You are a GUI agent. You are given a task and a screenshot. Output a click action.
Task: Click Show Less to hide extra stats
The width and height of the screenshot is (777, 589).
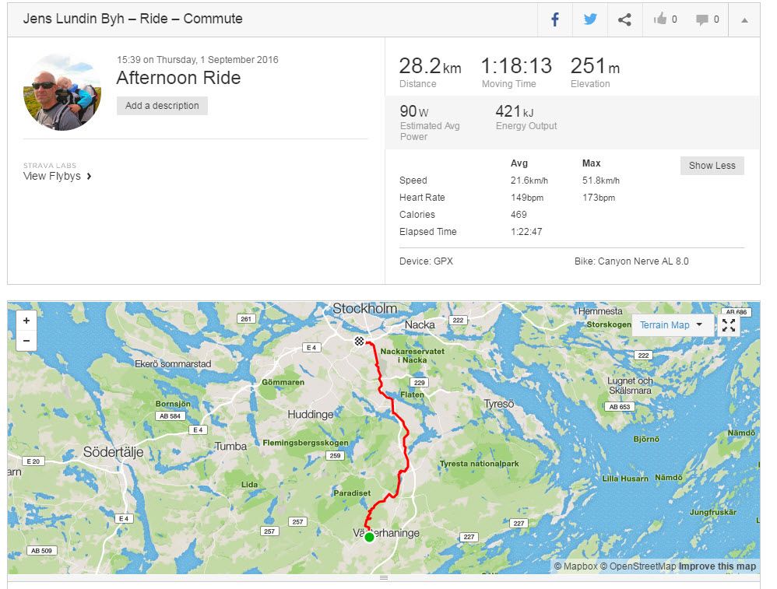click(712, 165)
